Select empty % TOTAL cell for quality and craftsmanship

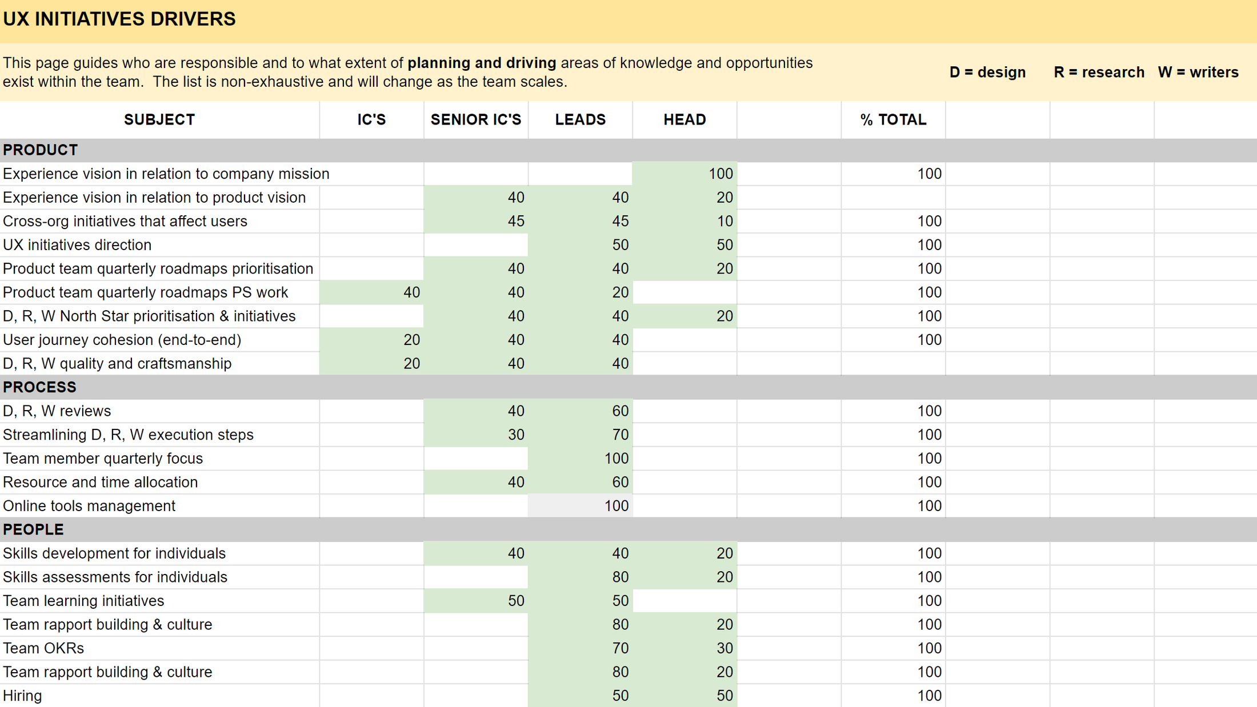(x=892, y=364)
